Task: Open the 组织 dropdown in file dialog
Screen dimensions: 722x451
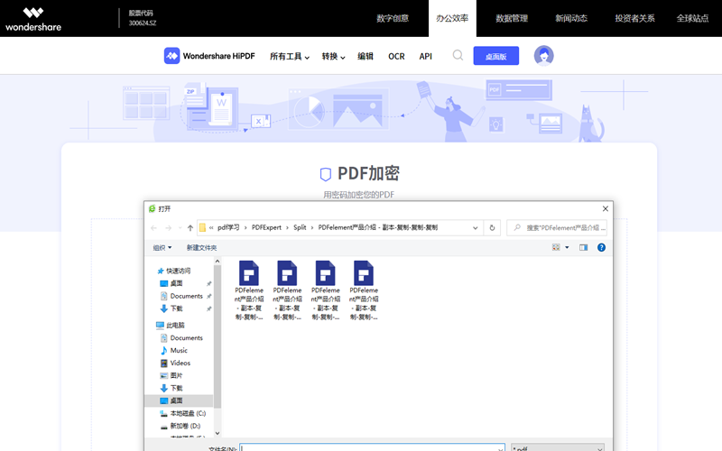Action: tap(162, 247)
